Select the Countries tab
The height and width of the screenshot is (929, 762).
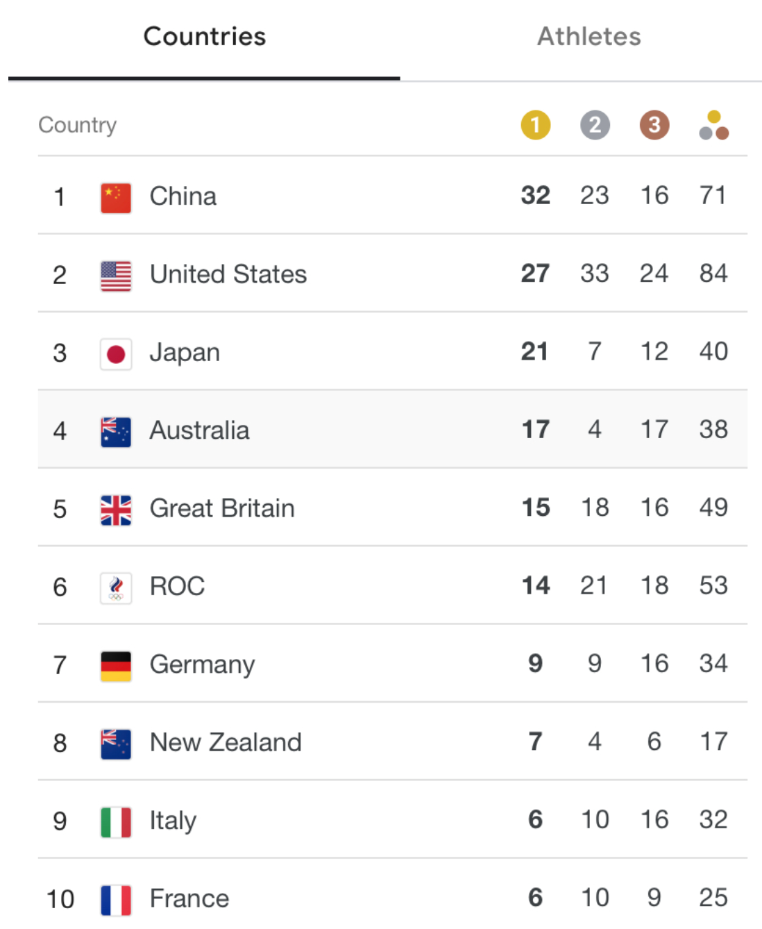coord(204,36)
